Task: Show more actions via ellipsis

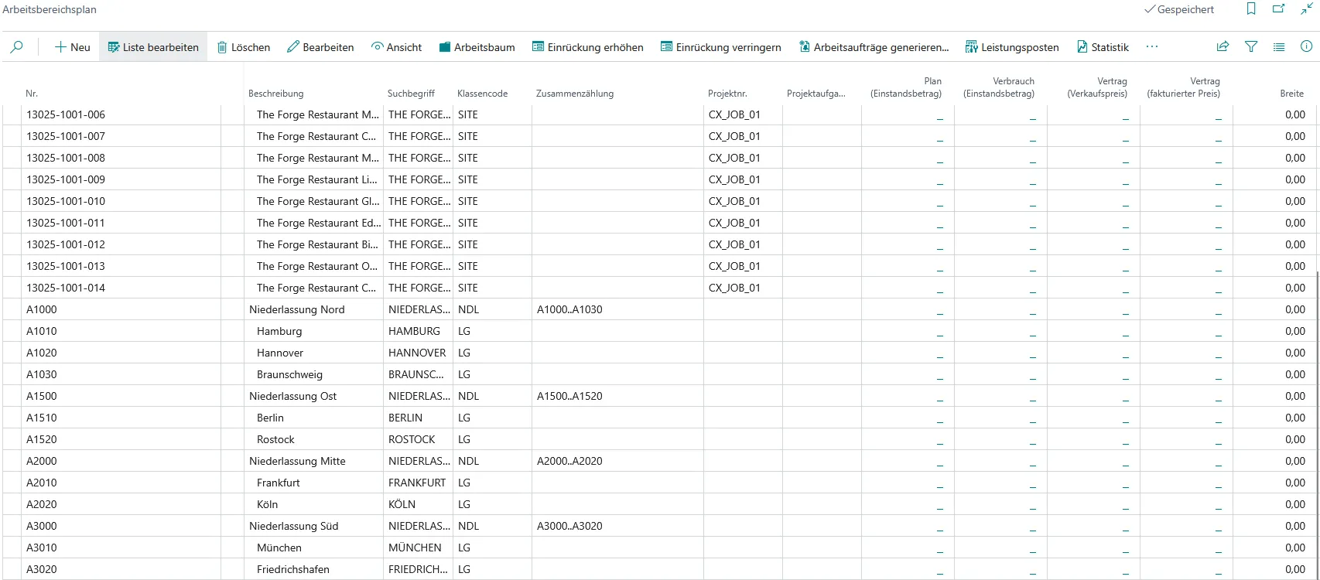Action: (1152, 47)
